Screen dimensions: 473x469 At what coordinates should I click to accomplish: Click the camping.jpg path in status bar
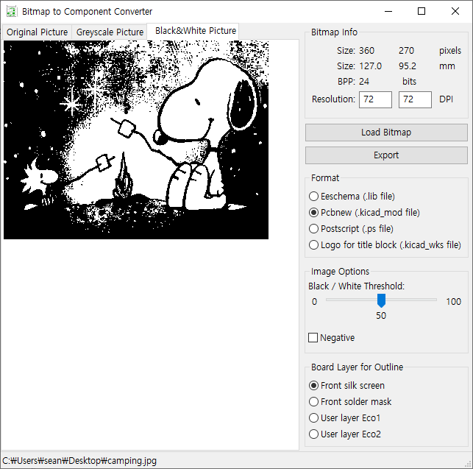click(79, 461)
